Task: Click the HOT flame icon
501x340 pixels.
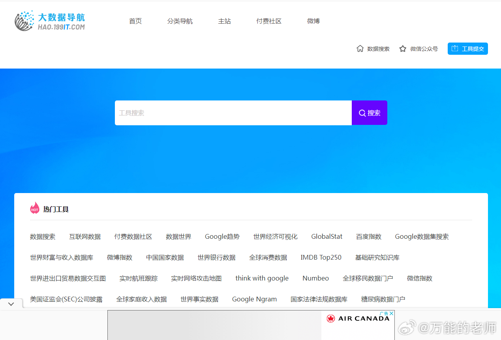Action: coord(35,208)
